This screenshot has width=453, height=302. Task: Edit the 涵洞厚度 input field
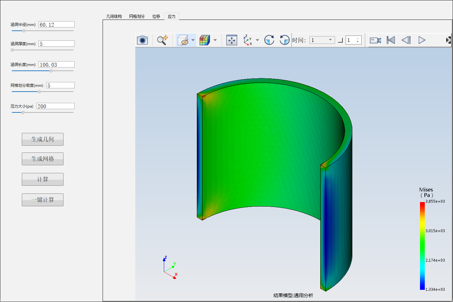coord(56,44)
